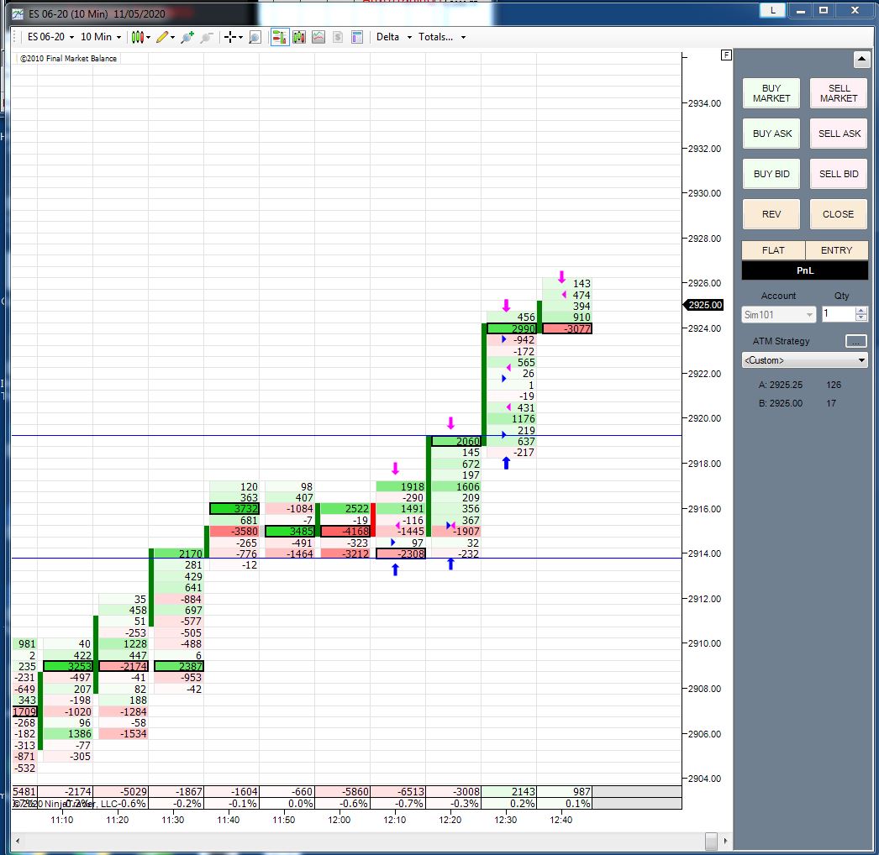Expand the drawing tools dropdown arrow

[172, 38]
